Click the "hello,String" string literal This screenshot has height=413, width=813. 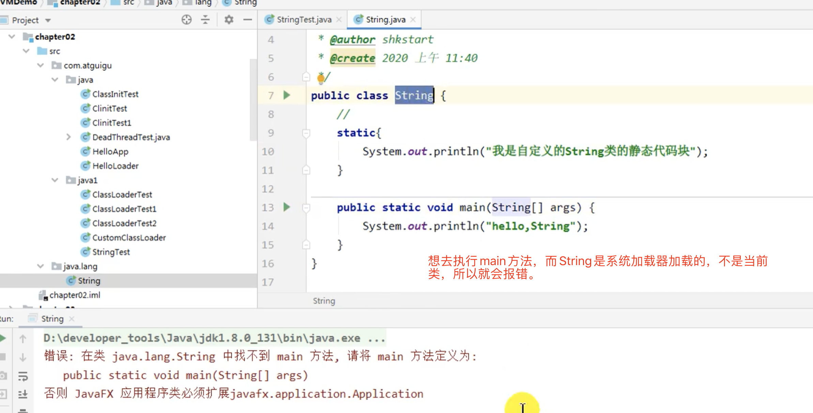point(531,226)
